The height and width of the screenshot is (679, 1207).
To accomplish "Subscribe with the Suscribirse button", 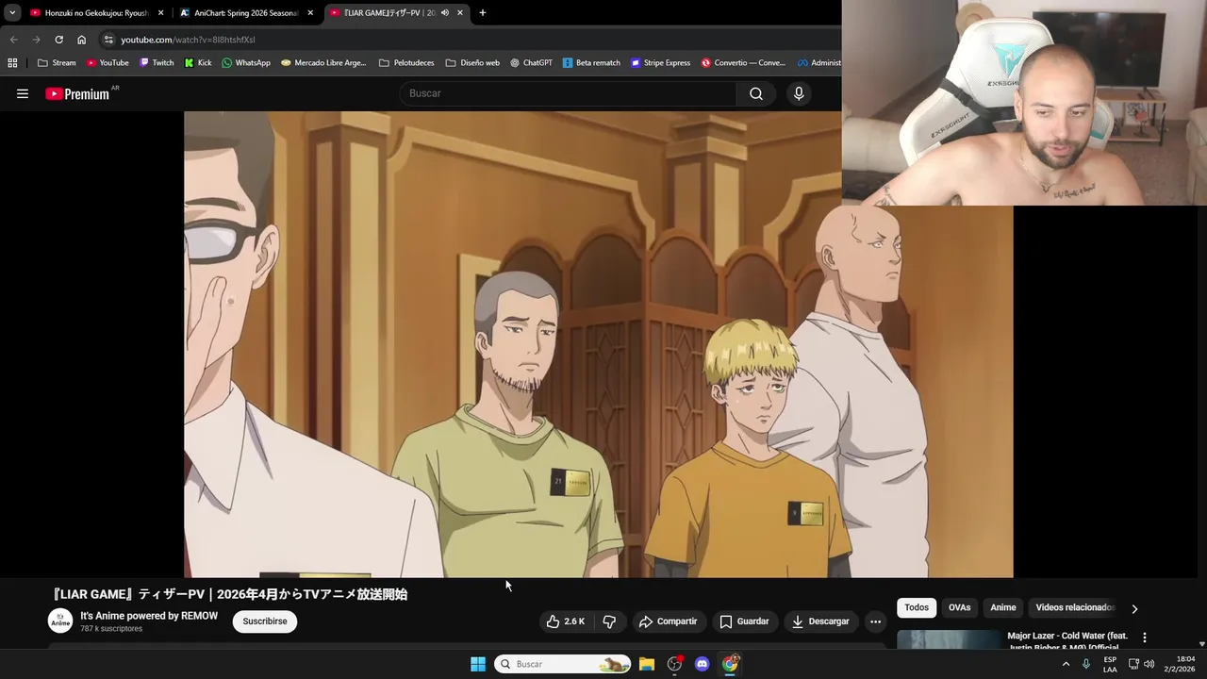I will [x=265, y=621].
